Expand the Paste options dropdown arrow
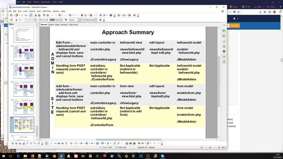The image size is (283, 159). click(x=63, y=15)
